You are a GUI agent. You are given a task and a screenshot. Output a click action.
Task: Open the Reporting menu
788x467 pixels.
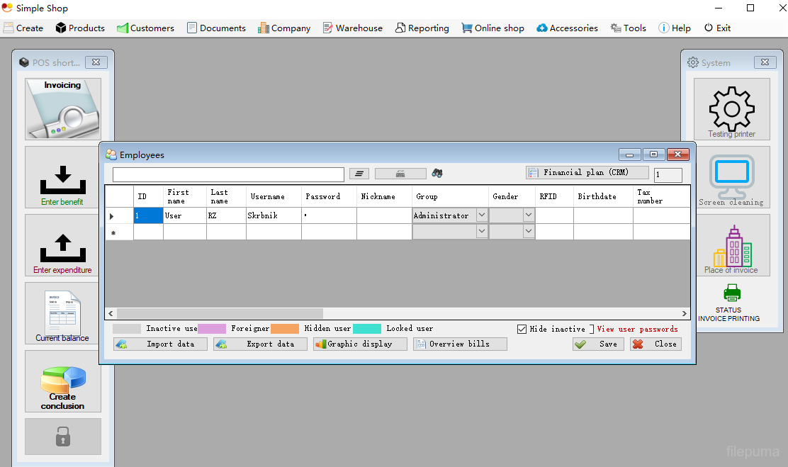[x=422, y=28]
